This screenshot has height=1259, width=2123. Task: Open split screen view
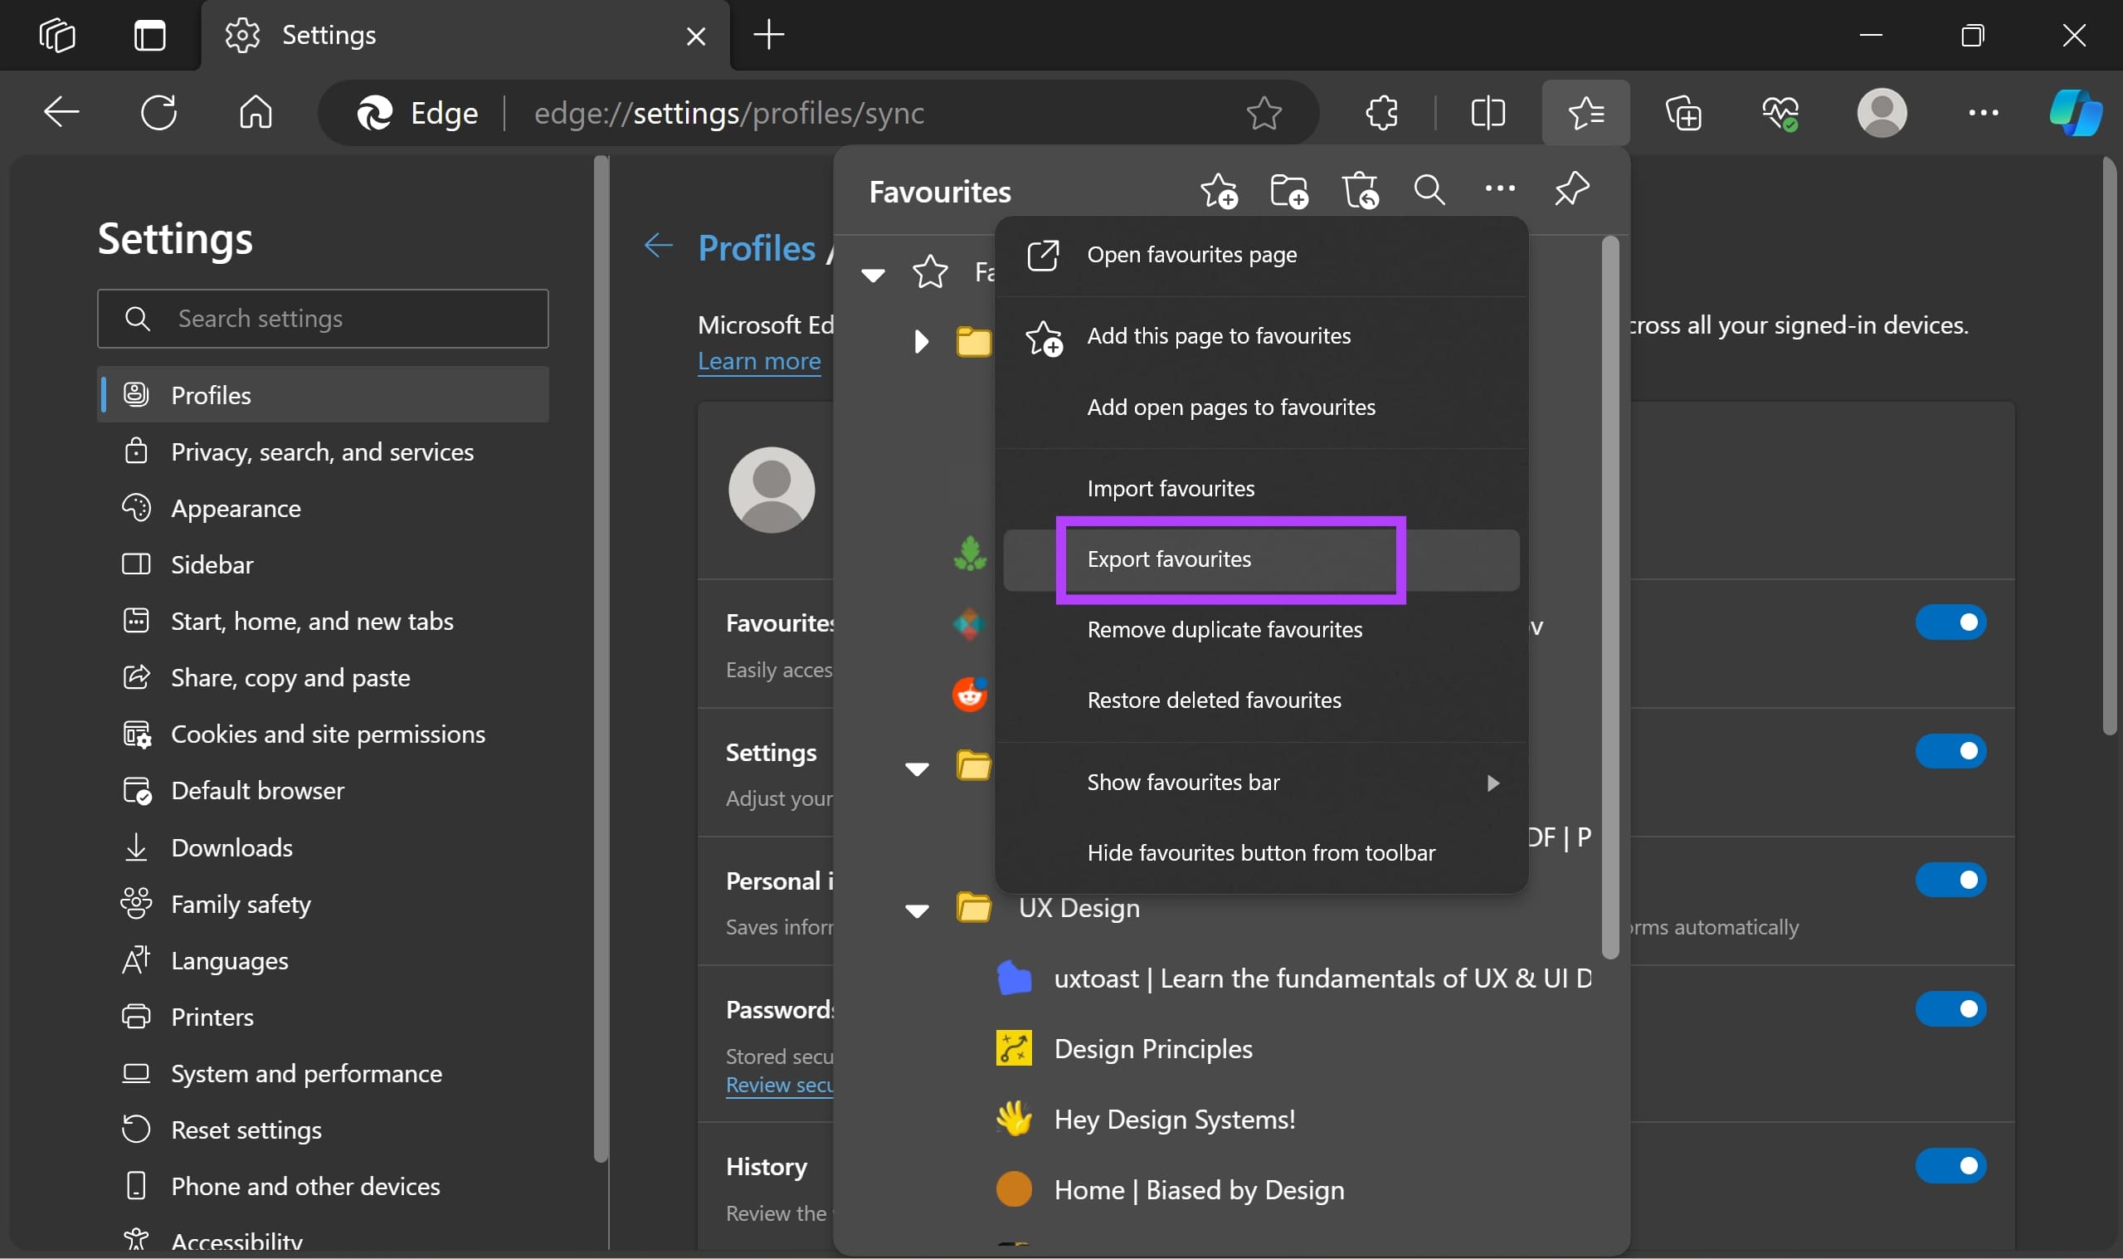pyautogui.click(x=1488, y=112)
